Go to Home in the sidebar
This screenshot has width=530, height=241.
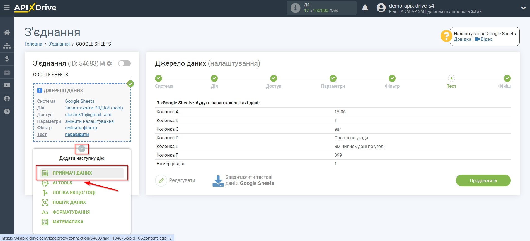point(7,32)
